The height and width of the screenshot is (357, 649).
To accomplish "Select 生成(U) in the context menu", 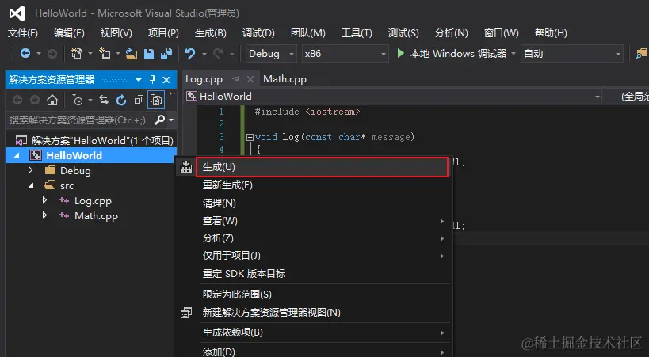I will pos(322,167).
